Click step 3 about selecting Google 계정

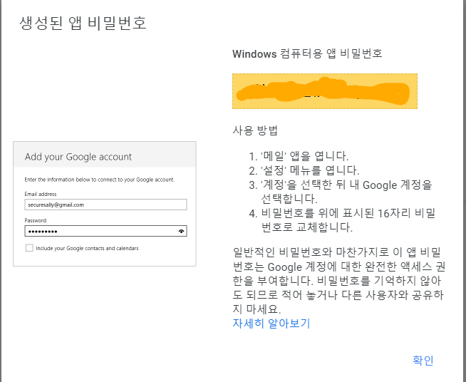[x=341, y=192]
